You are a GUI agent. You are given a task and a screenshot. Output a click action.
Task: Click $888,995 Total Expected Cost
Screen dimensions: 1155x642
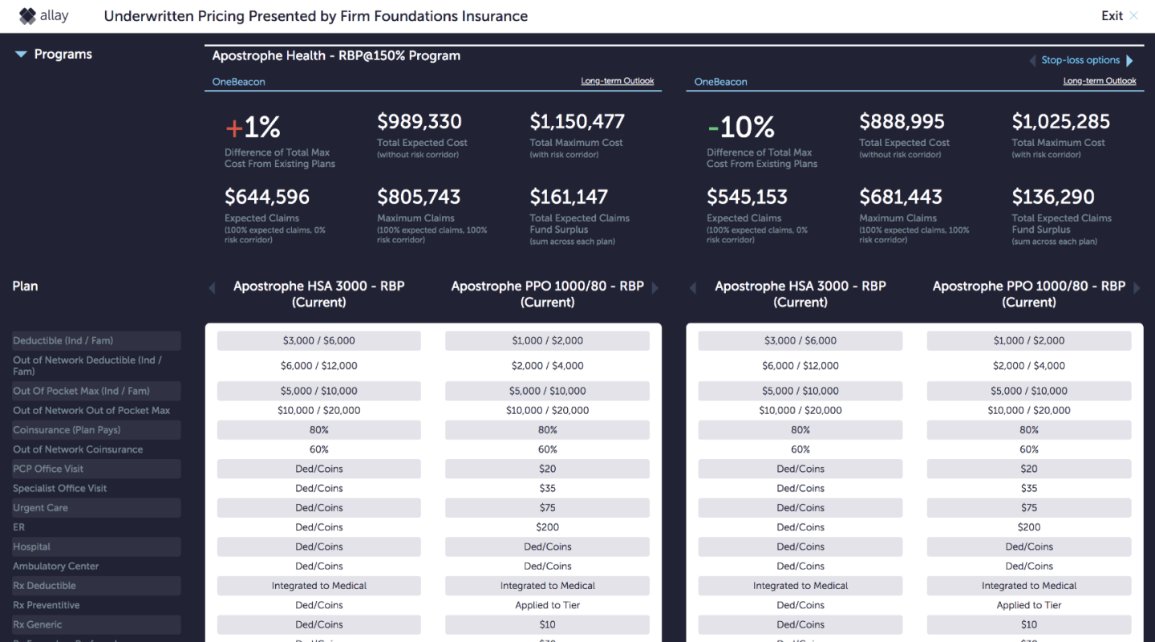(x=902, y=122)
